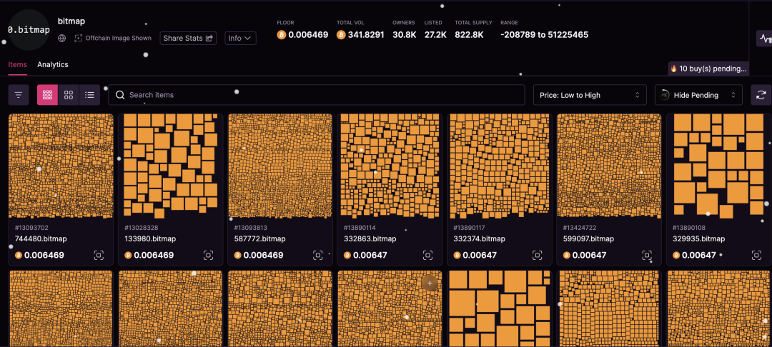Add item with plus icon
The image size is (772, 347).
click(430, 283)
